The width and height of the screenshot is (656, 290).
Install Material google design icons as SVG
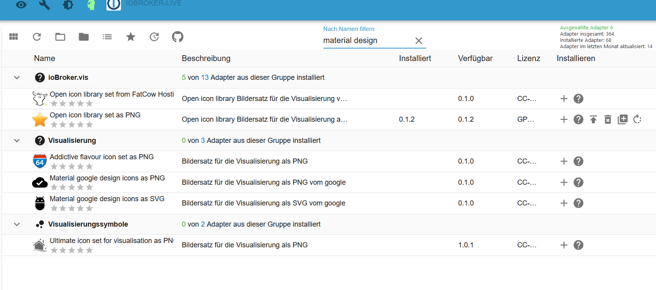tap(564, 203)
